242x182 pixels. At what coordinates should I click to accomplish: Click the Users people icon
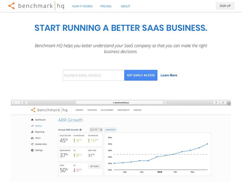[32, 138]
